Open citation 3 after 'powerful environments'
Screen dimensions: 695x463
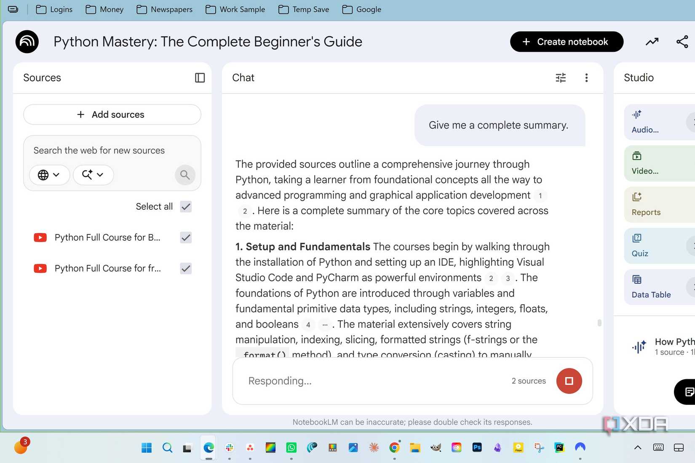[508, 278]
